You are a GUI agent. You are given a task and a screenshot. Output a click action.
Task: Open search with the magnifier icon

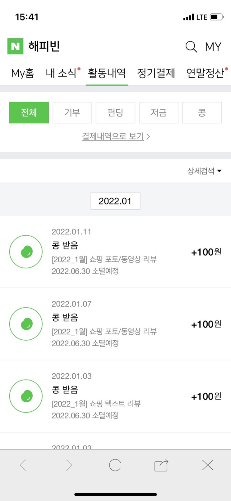191,47
